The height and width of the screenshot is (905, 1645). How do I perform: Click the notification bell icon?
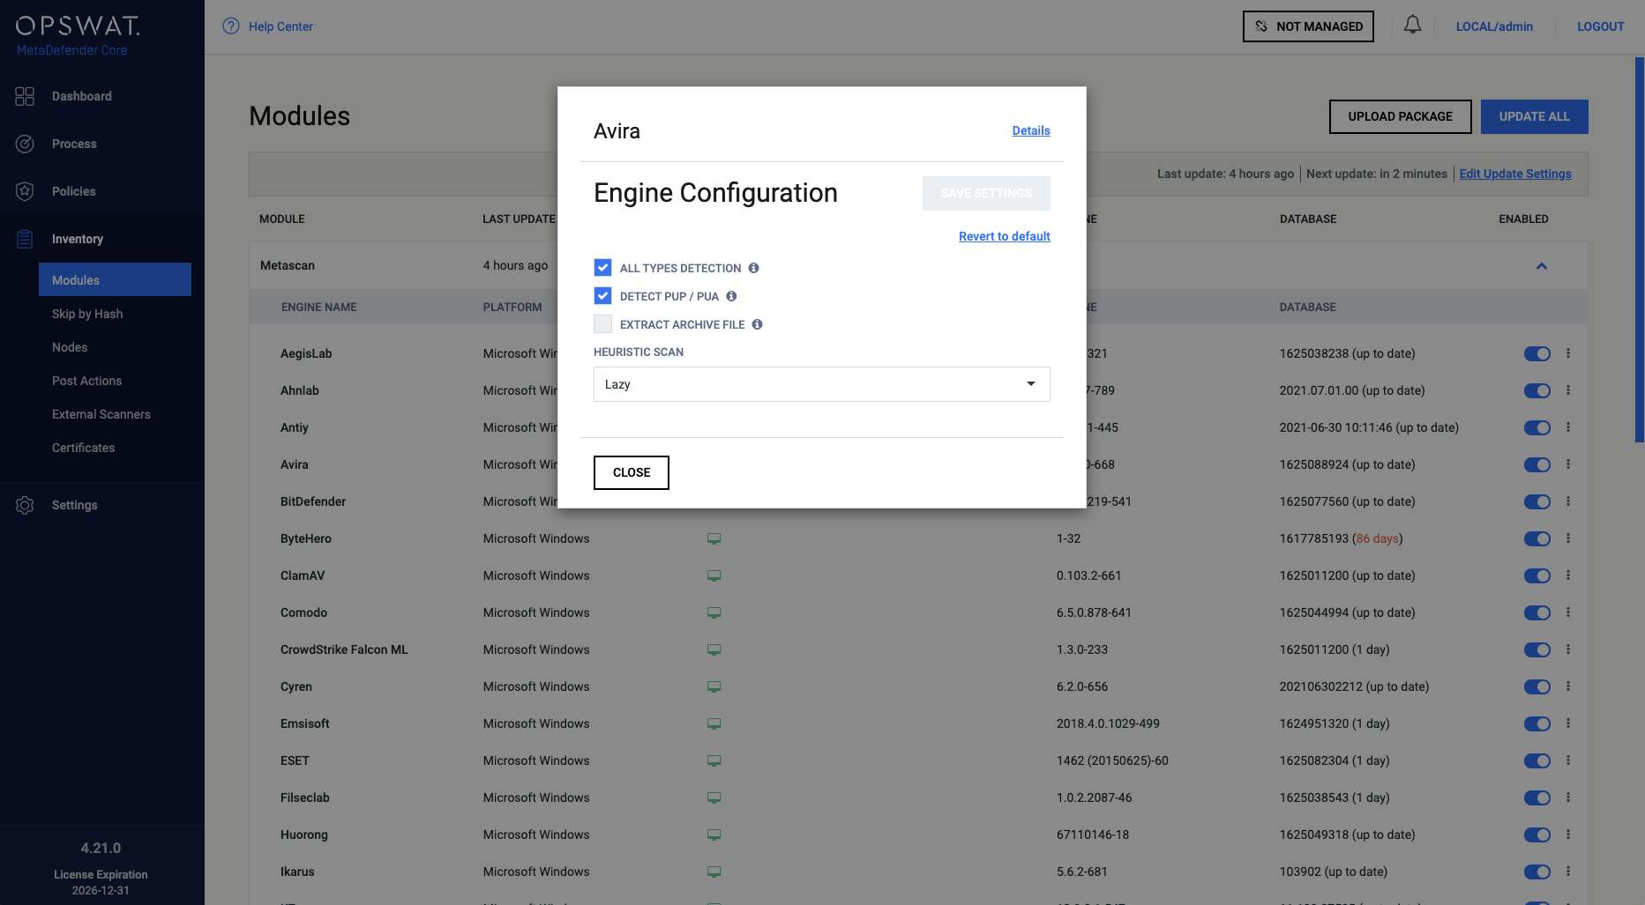pyautogui.click(x=1412, y=26)
